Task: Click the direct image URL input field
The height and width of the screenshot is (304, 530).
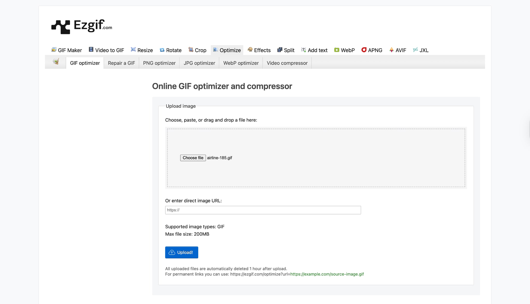Action: 263,210
